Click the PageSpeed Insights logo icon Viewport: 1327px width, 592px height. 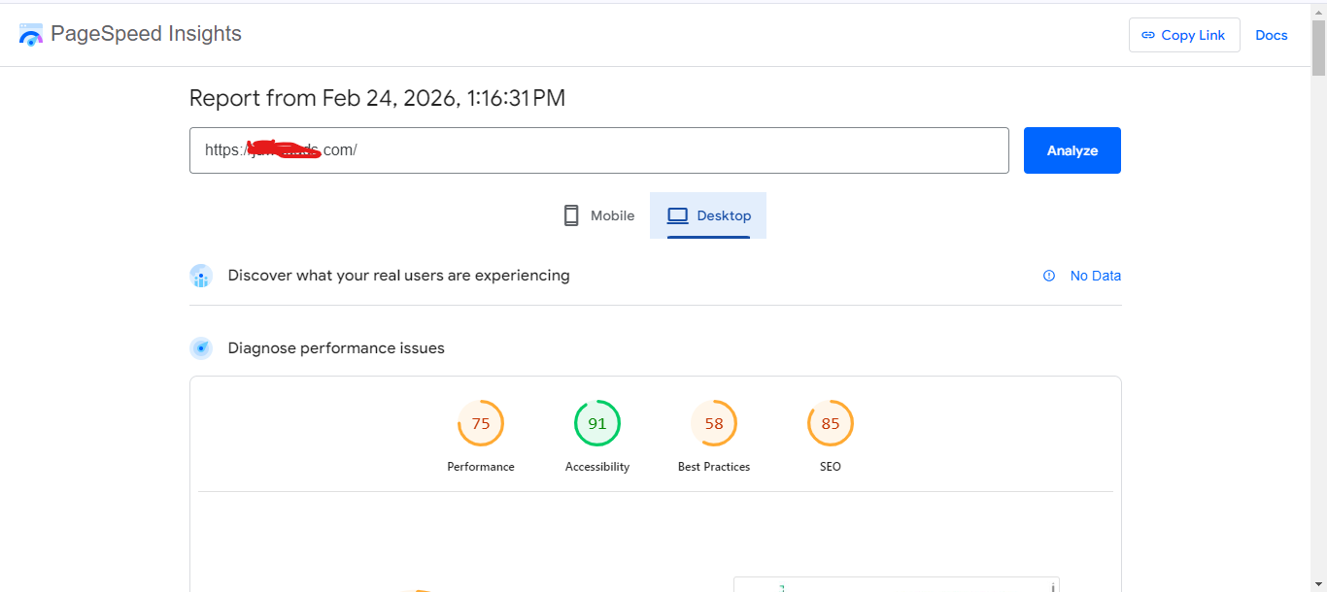coord(31,35)
